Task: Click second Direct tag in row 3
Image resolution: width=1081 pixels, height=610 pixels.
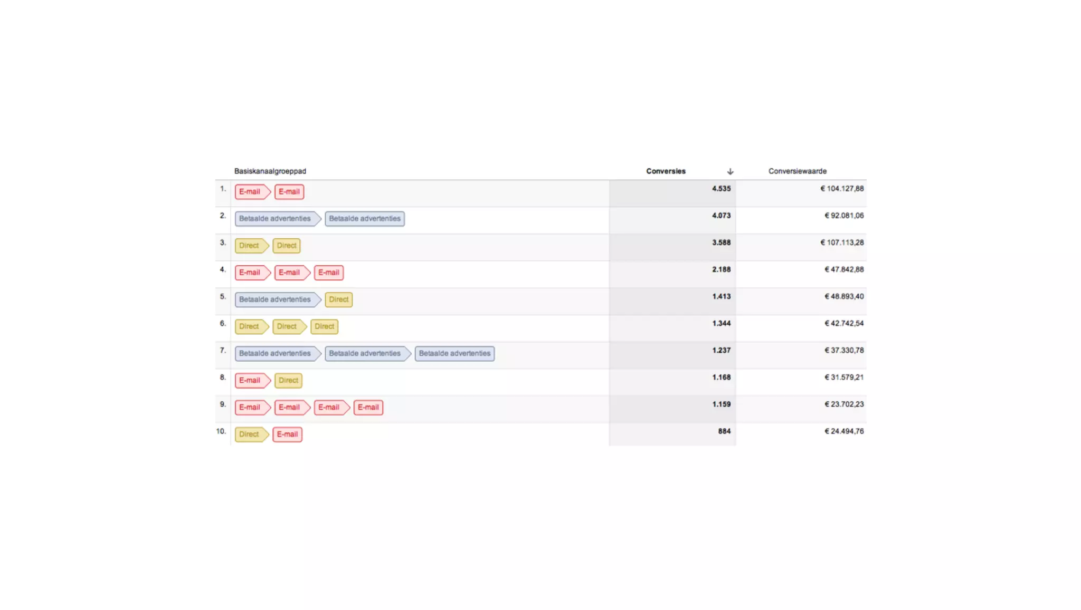Action: point(287,246)
